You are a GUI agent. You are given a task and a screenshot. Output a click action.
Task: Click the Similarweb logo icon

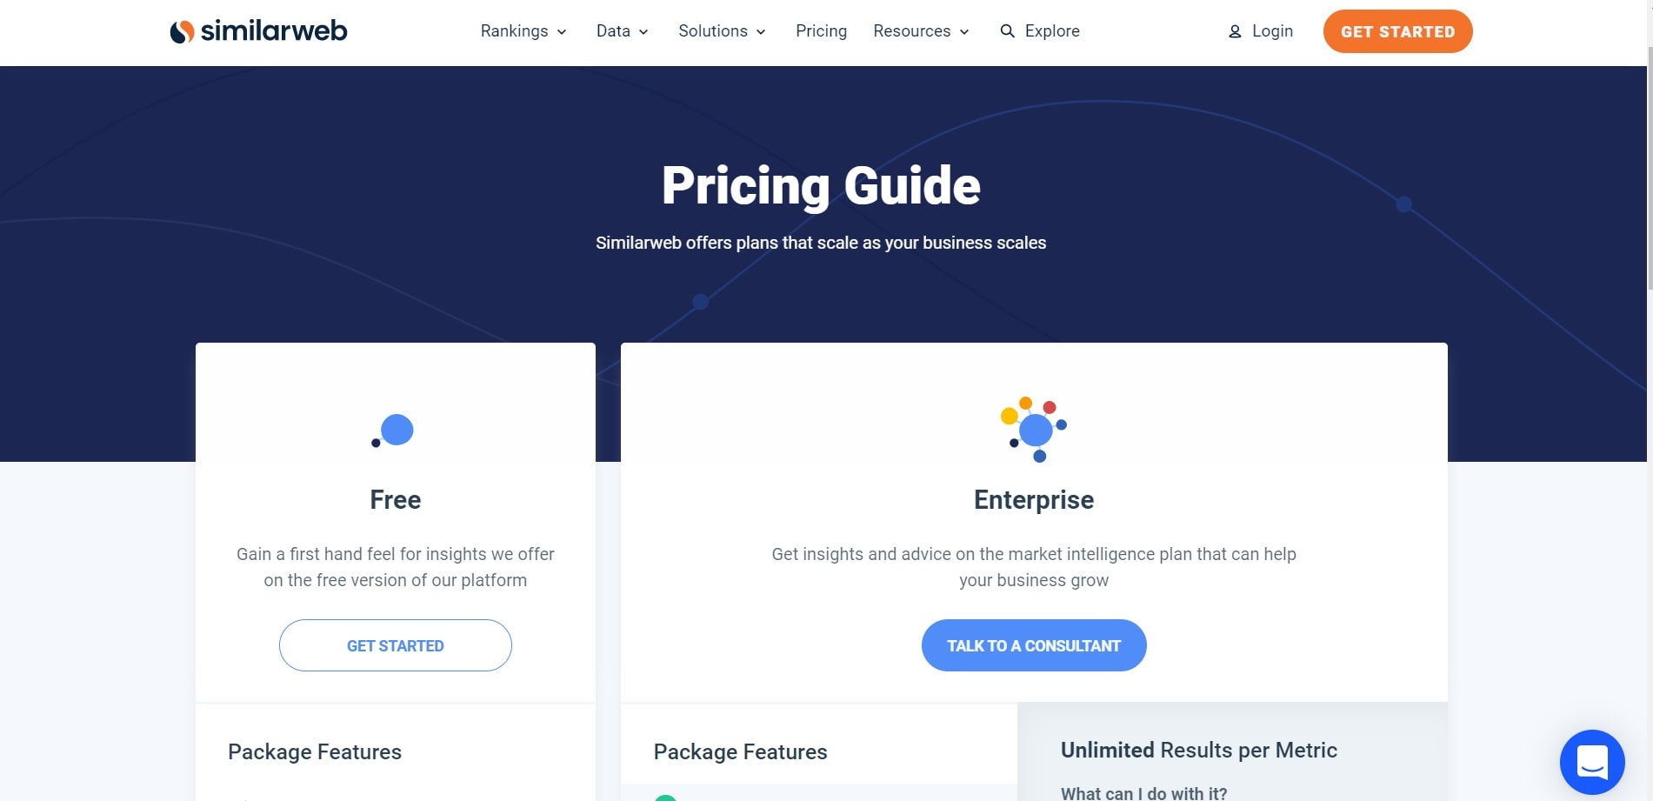(182, 32)
